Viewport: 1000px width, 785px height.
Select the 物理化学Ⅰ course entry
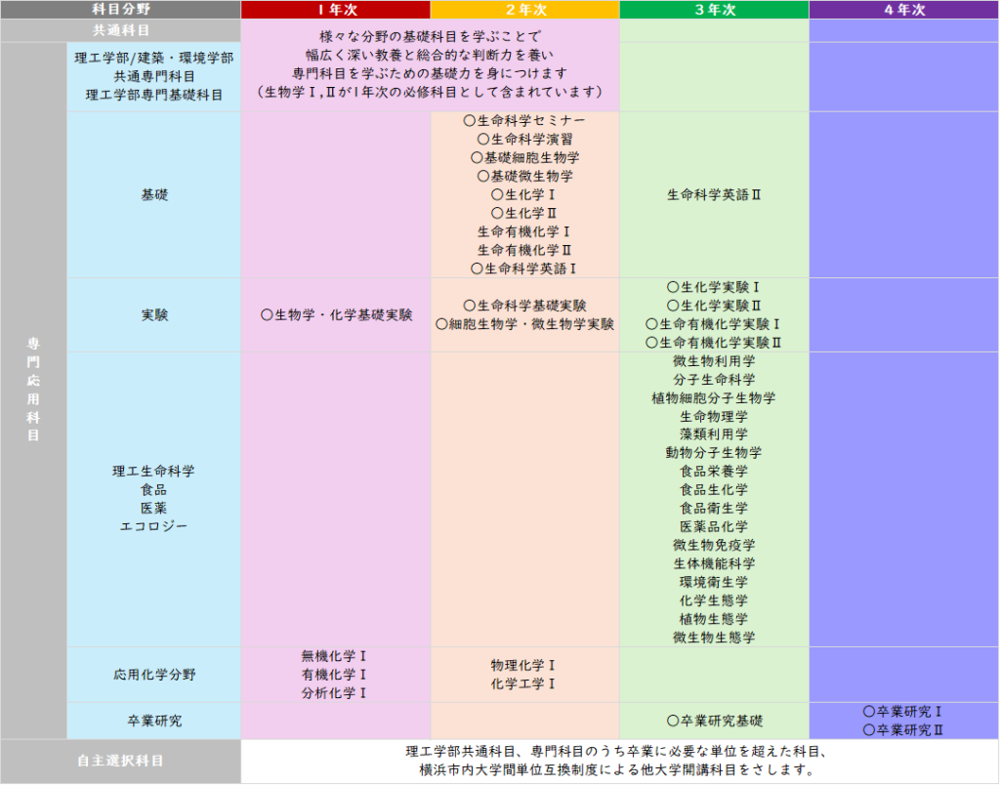click(x=524, y=665)
